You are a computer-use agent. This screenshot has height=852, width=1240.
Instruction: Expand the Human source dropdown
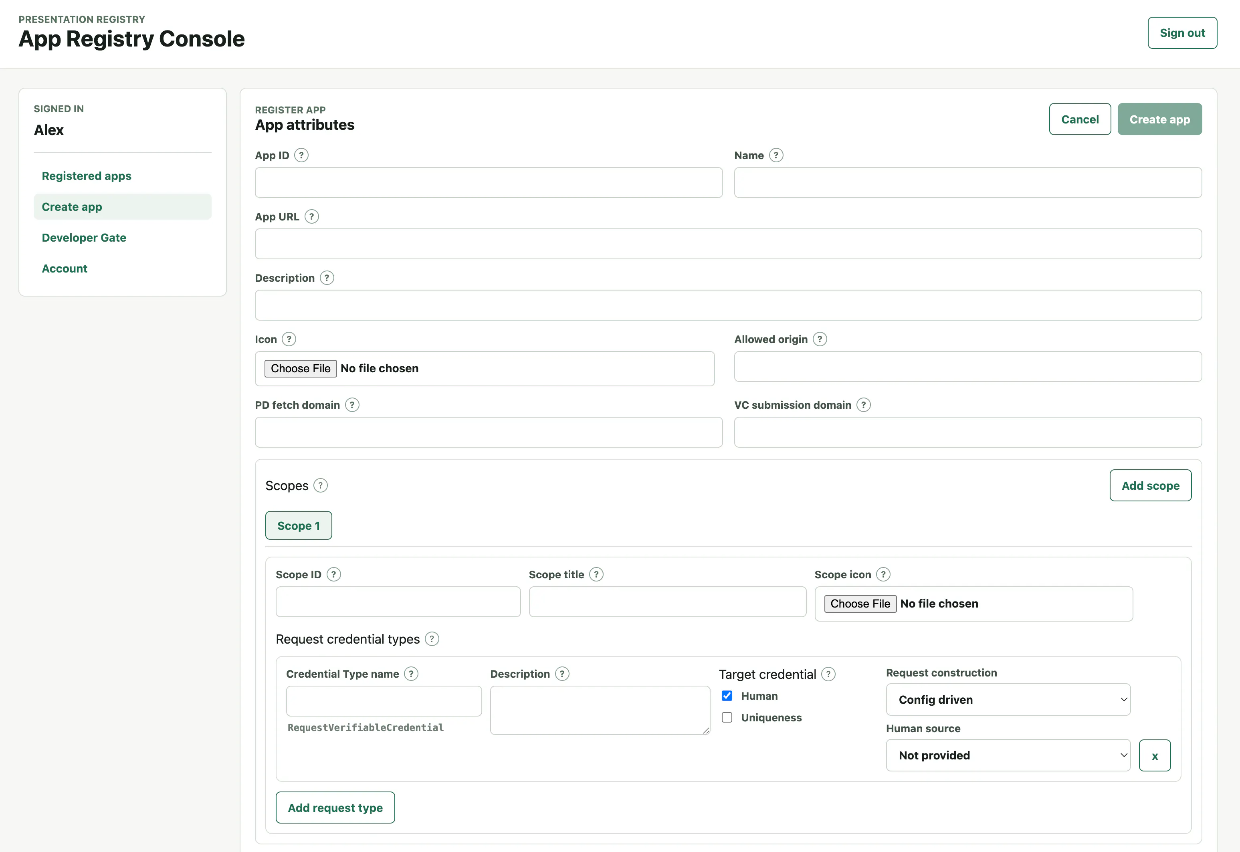[1008, 755]
